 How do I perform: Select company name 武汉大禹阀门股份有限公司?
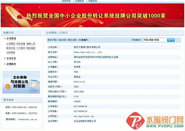pyautogui.click(x=87, y=47)
